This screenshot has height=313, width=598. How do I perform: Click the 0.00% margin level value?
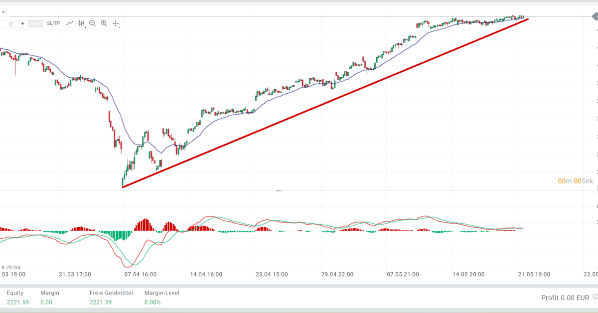pyautogui.click(x=152, y=302)
